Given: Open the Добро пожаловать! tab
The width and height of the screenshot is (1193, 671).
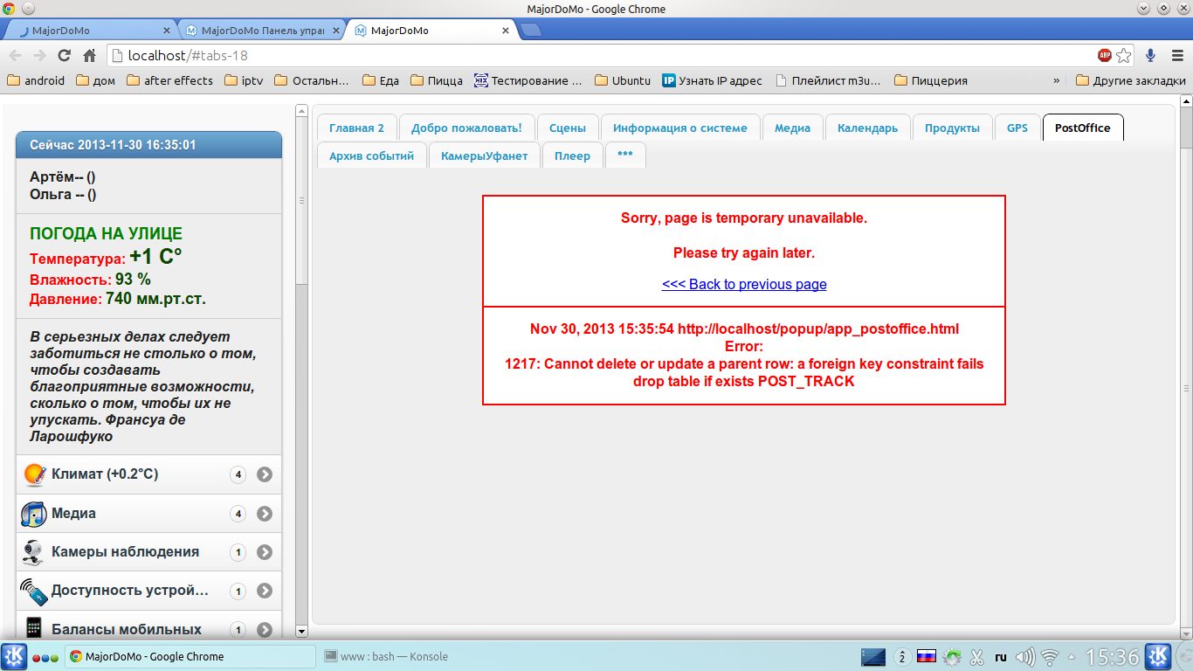Looking at the screenshot, I should (x=466, y=128).
